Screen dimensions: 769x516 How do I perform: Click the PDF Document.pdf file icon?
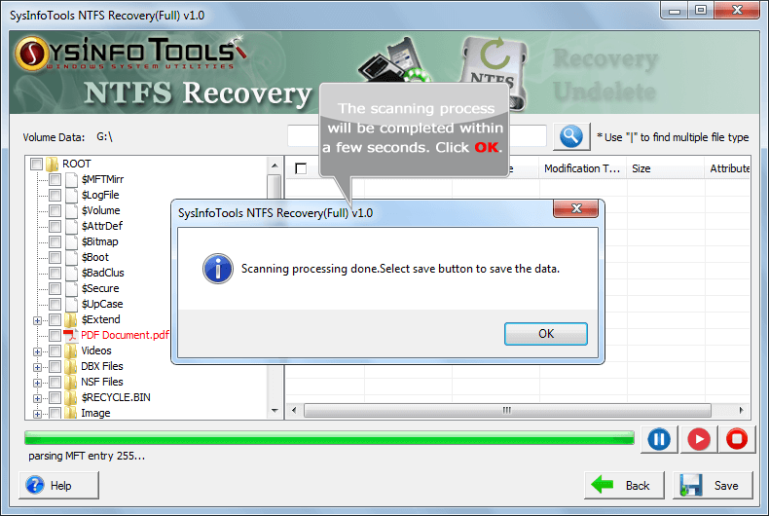pyautogui.click(x=71, y=335)
